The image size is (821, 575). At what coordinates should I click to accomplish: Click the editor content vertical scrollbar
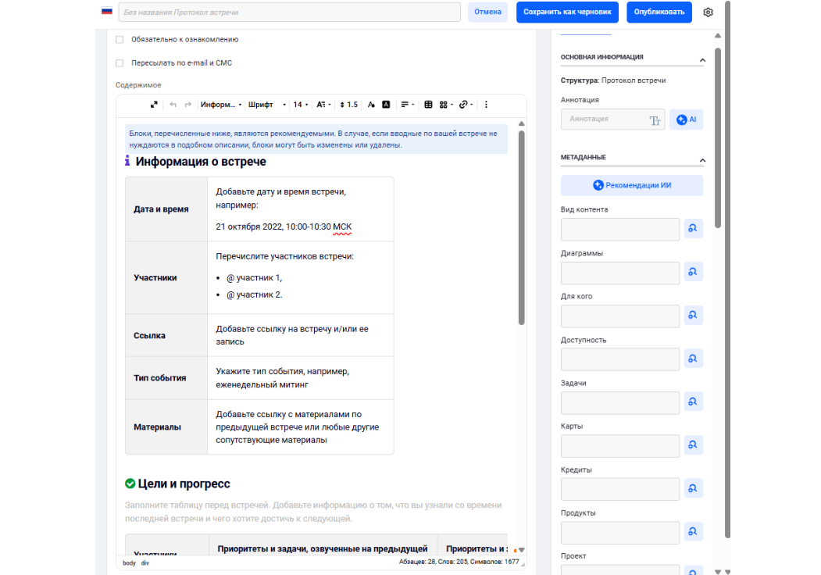click(522, 228)
